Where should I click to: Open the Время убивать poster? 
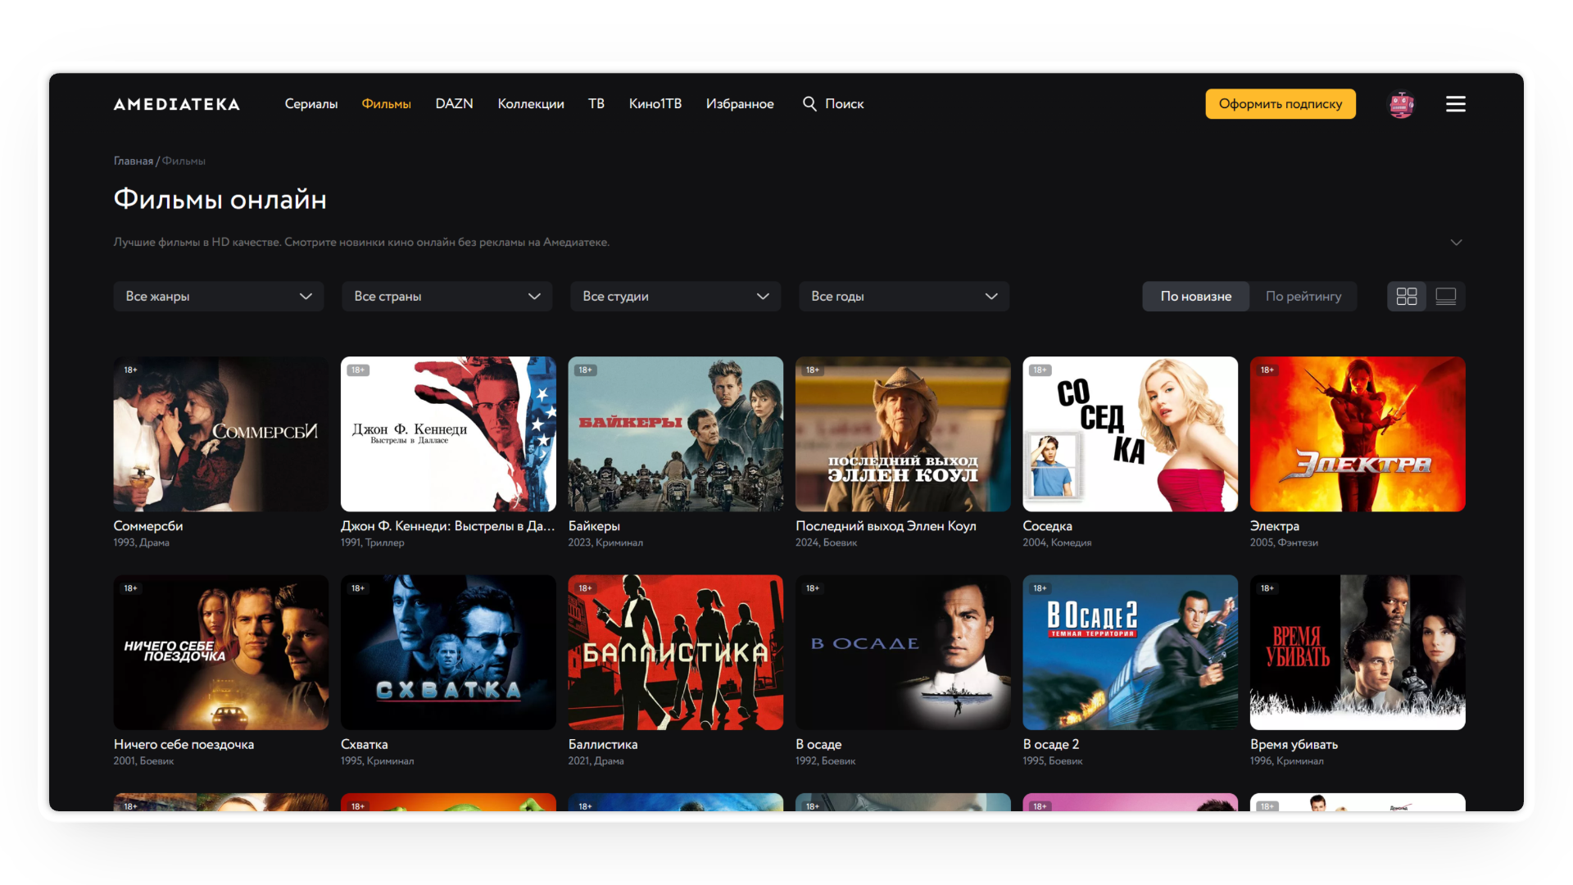click(1358, 652)
